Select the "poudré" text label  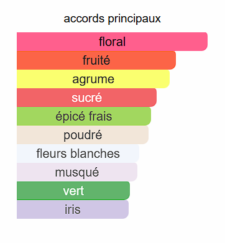point(83,135)
